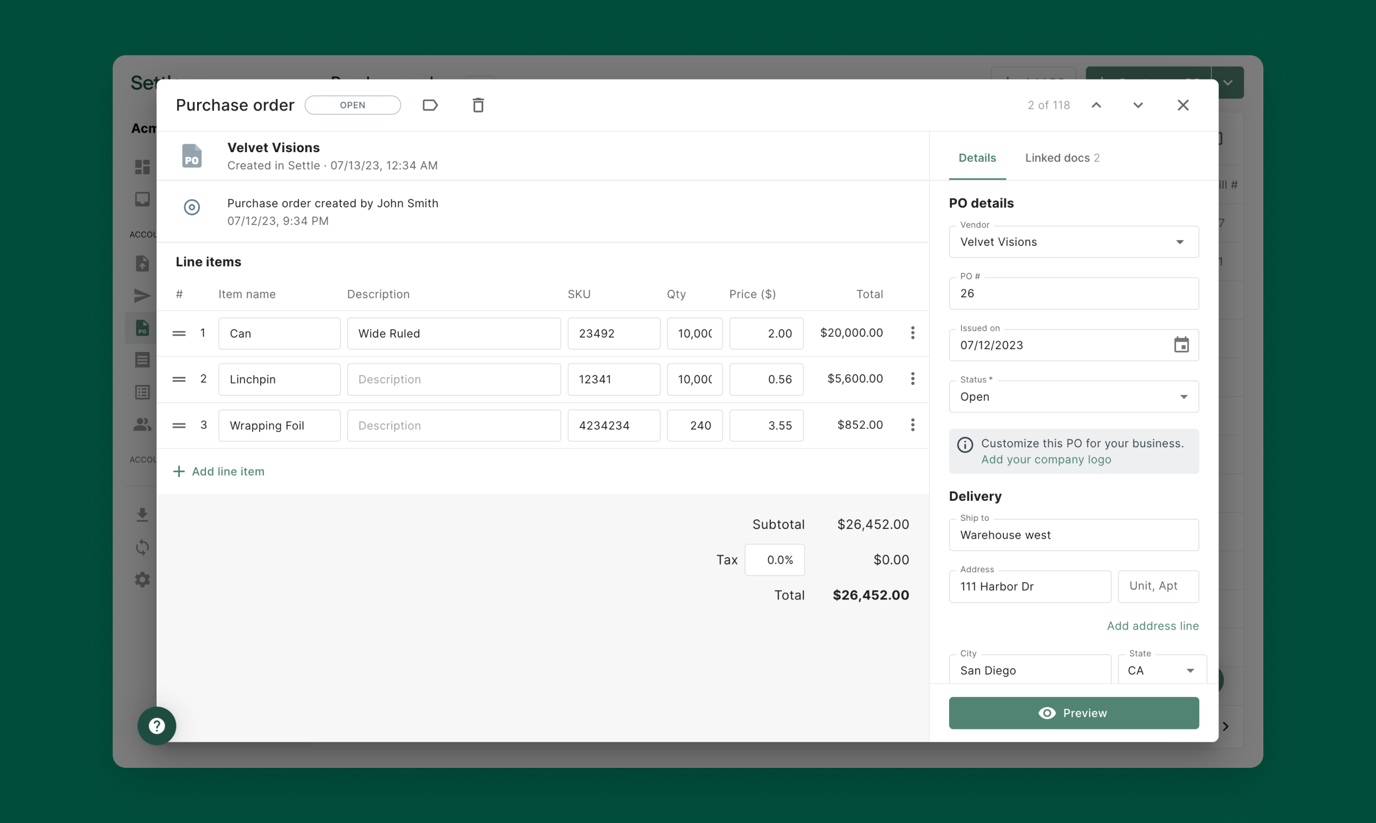Open the Vendor dropdown showing Velvet Visions
Image resolution: width=1376 pixels, height=823 pixels.
point(1074,242)
